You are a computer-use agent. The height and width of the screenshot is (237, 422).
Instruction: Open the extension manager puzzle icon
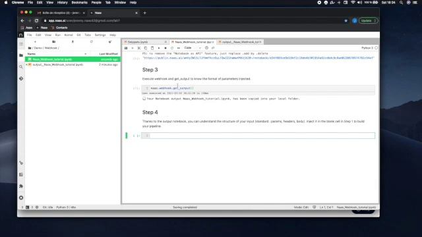tap(21, 186)
